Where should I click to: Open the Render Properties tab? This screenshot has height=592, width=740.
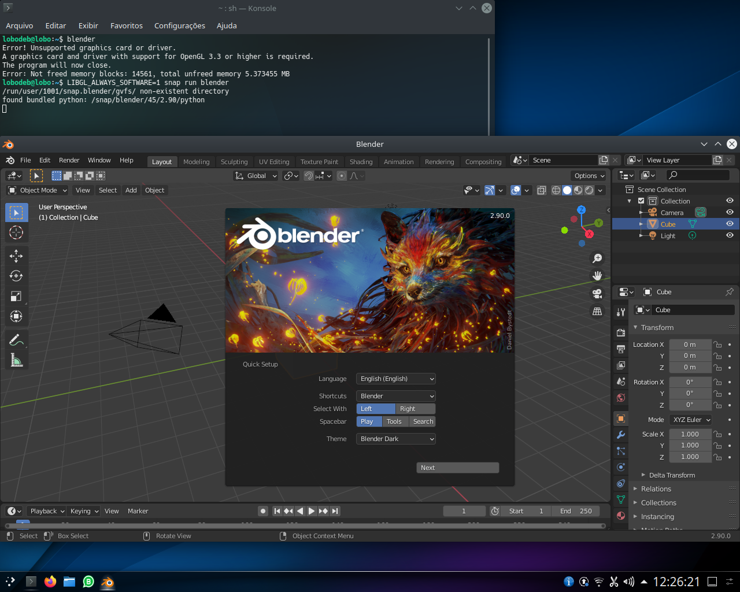620,332
